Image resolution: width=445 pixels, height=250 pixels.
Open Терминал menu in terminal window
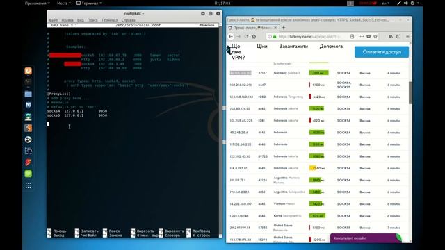[x=109, y=20]
